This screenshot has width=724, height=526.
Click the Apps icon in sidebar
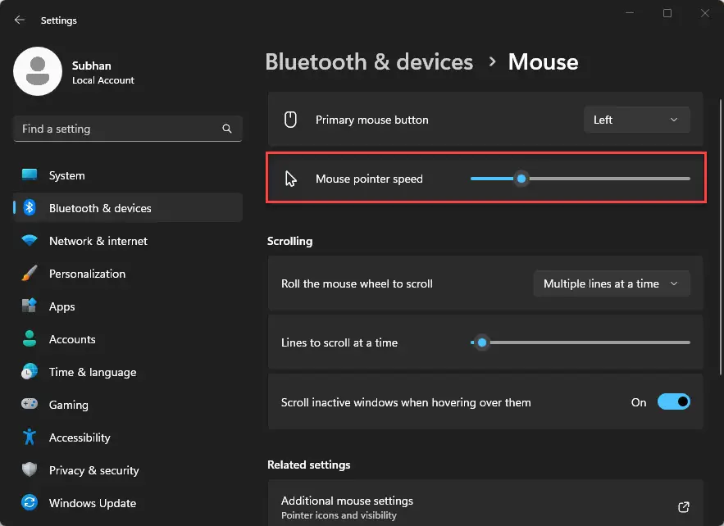point(30,306)
